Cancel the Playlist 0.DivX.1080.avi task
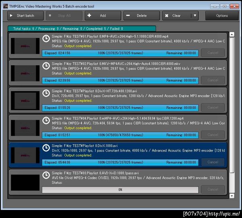 click(x=213, y=162)
